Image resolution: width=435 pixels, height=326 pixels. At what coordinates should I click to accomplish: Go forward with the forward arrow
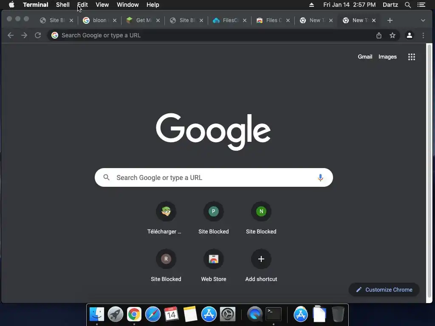pyautogui.click(x=24, y=35)
